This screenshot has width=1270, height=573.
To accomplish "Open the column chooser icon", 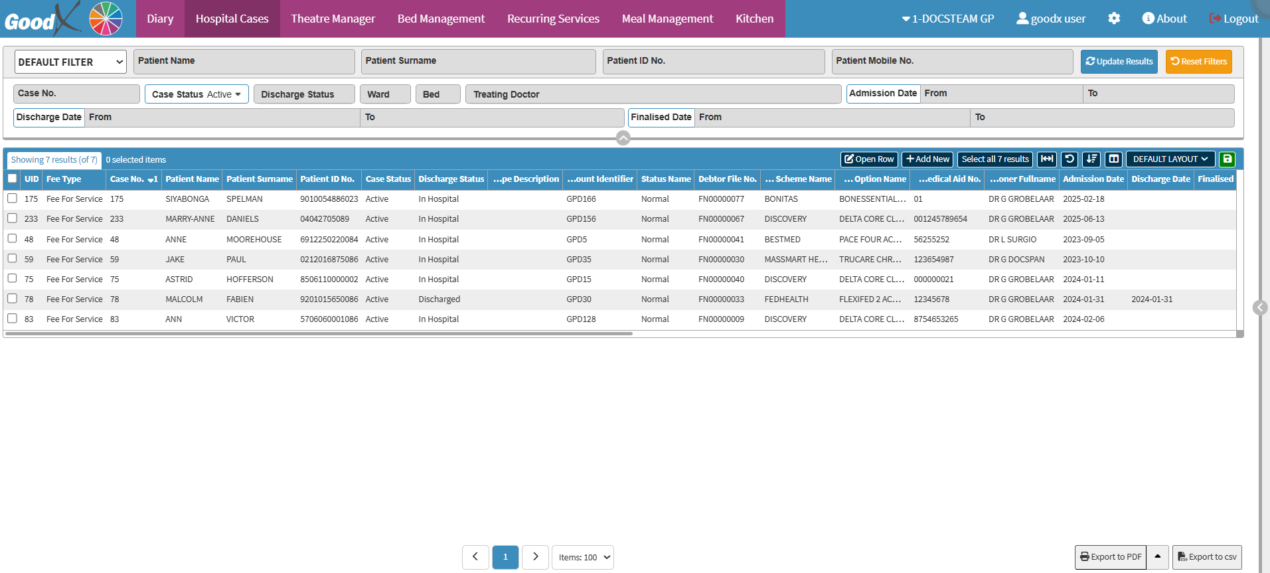I will (1113, 159).
